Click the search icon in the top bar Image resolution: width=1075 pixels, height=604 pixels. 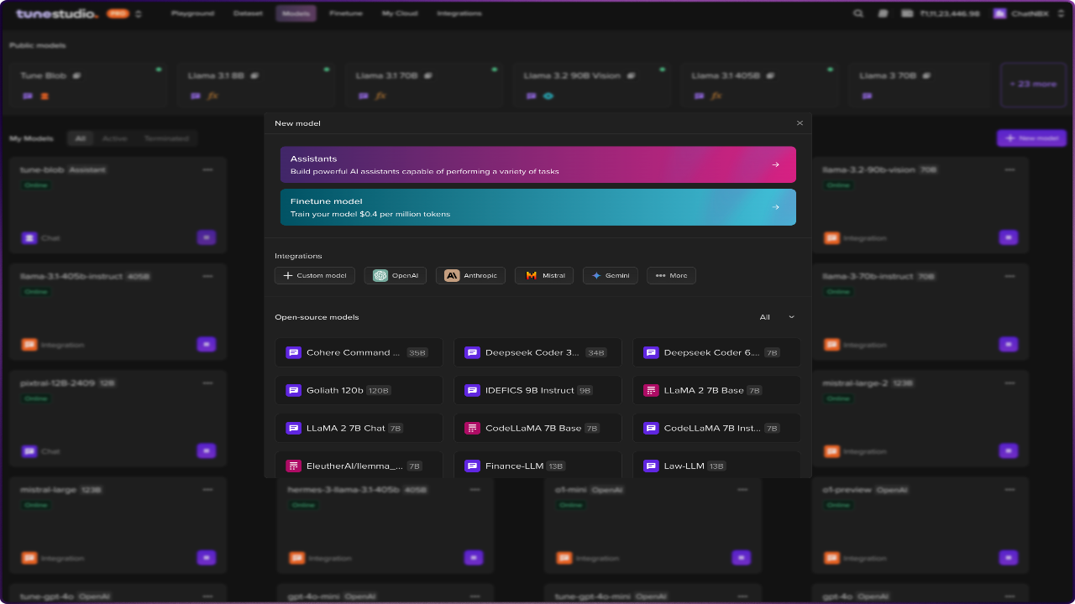(858, 13)
